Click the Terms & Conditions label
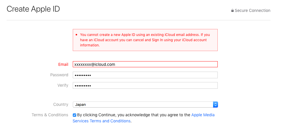287x127 pixels. click(x=50, y=115)
